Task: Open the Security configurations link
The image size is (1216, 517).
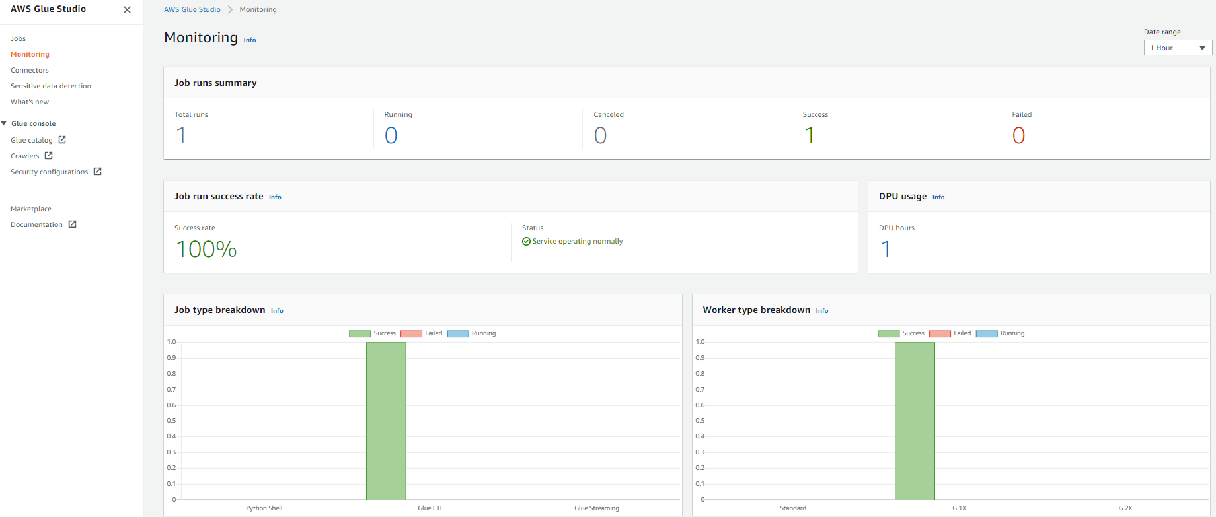Action: pos(49,172)
